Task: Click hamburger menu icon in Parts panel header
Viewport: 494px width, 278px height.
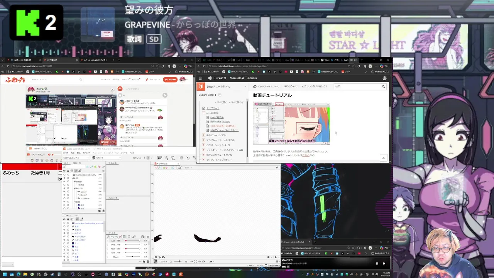Action: pyautogui.click(x=103, y=171)
